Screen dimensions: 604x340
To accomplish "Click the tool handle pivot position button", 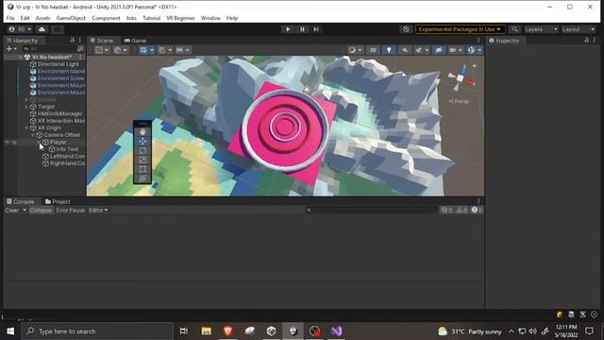I will [x=102, y=50].
